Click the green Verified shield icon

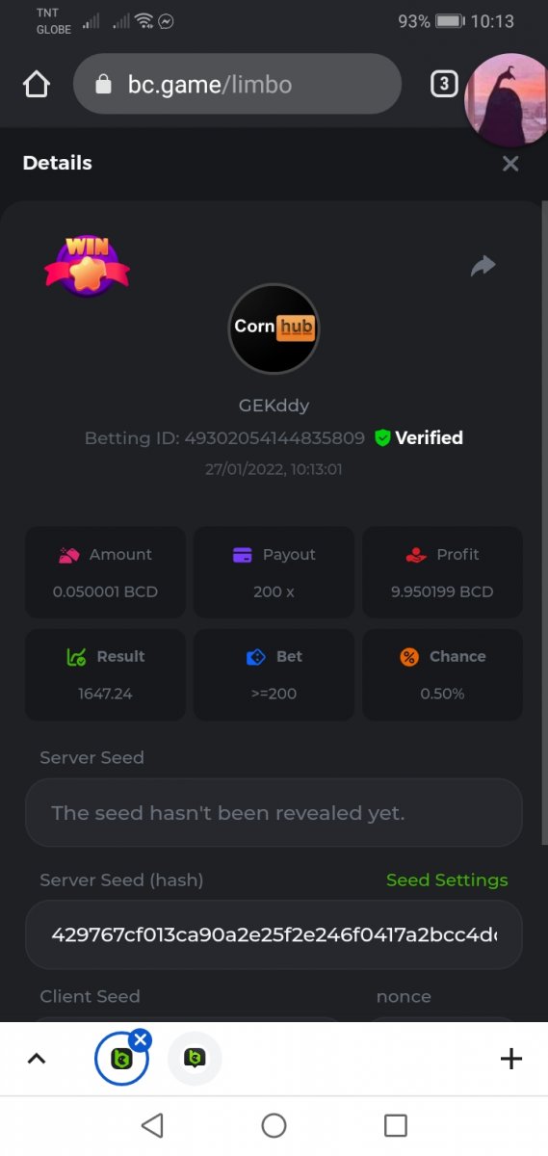tap(382, 438)
